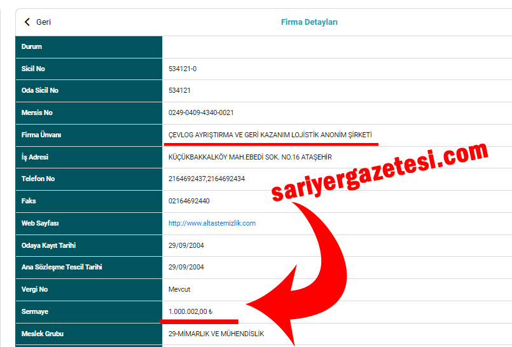Click the Firma Detayları page title

(309, 22)
